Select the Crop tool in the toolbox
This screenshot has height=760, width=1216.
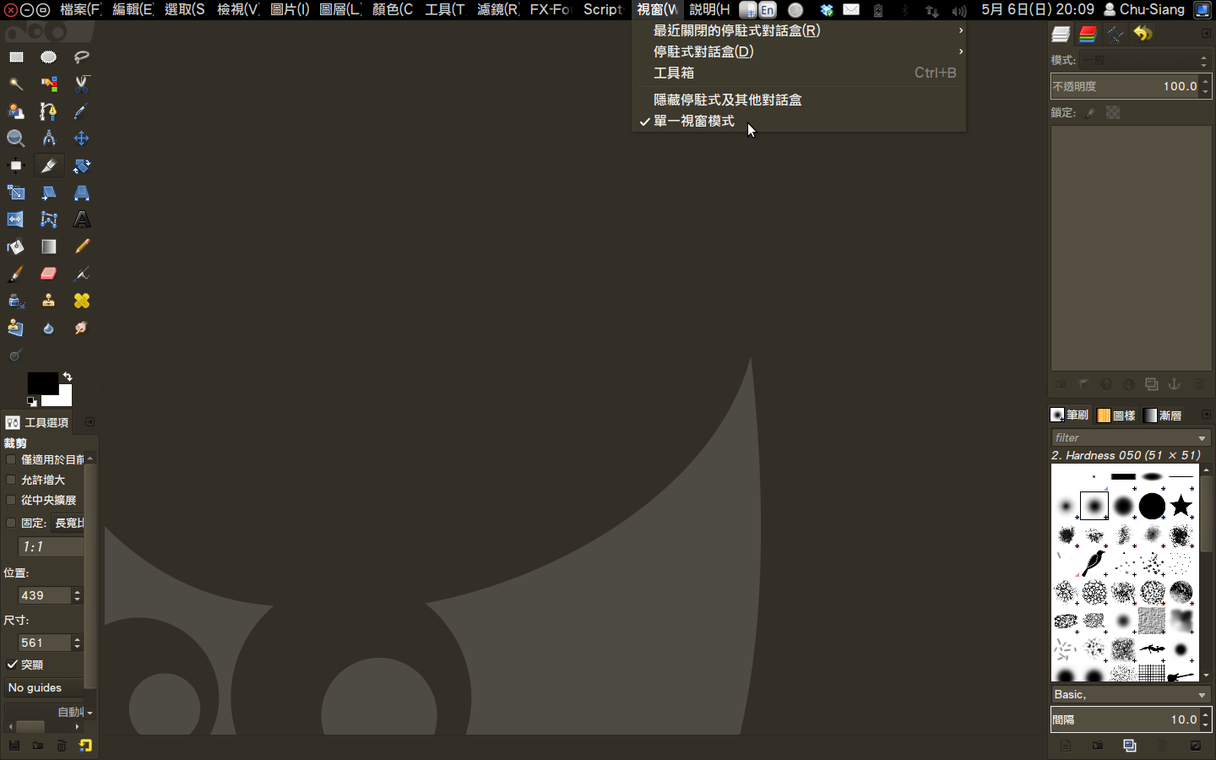[49, 166]
